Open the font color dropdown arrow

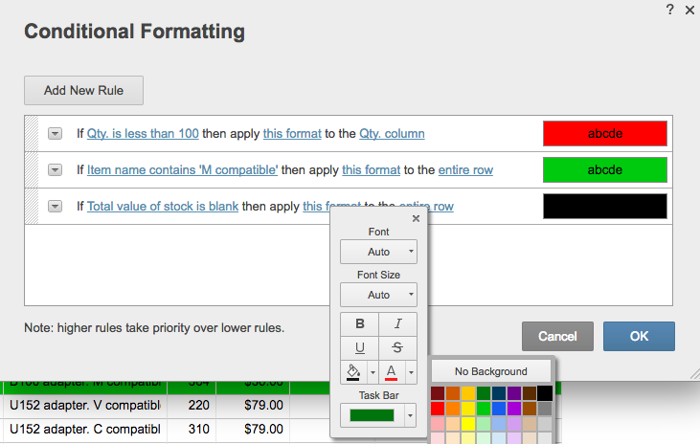pos(411,372)
